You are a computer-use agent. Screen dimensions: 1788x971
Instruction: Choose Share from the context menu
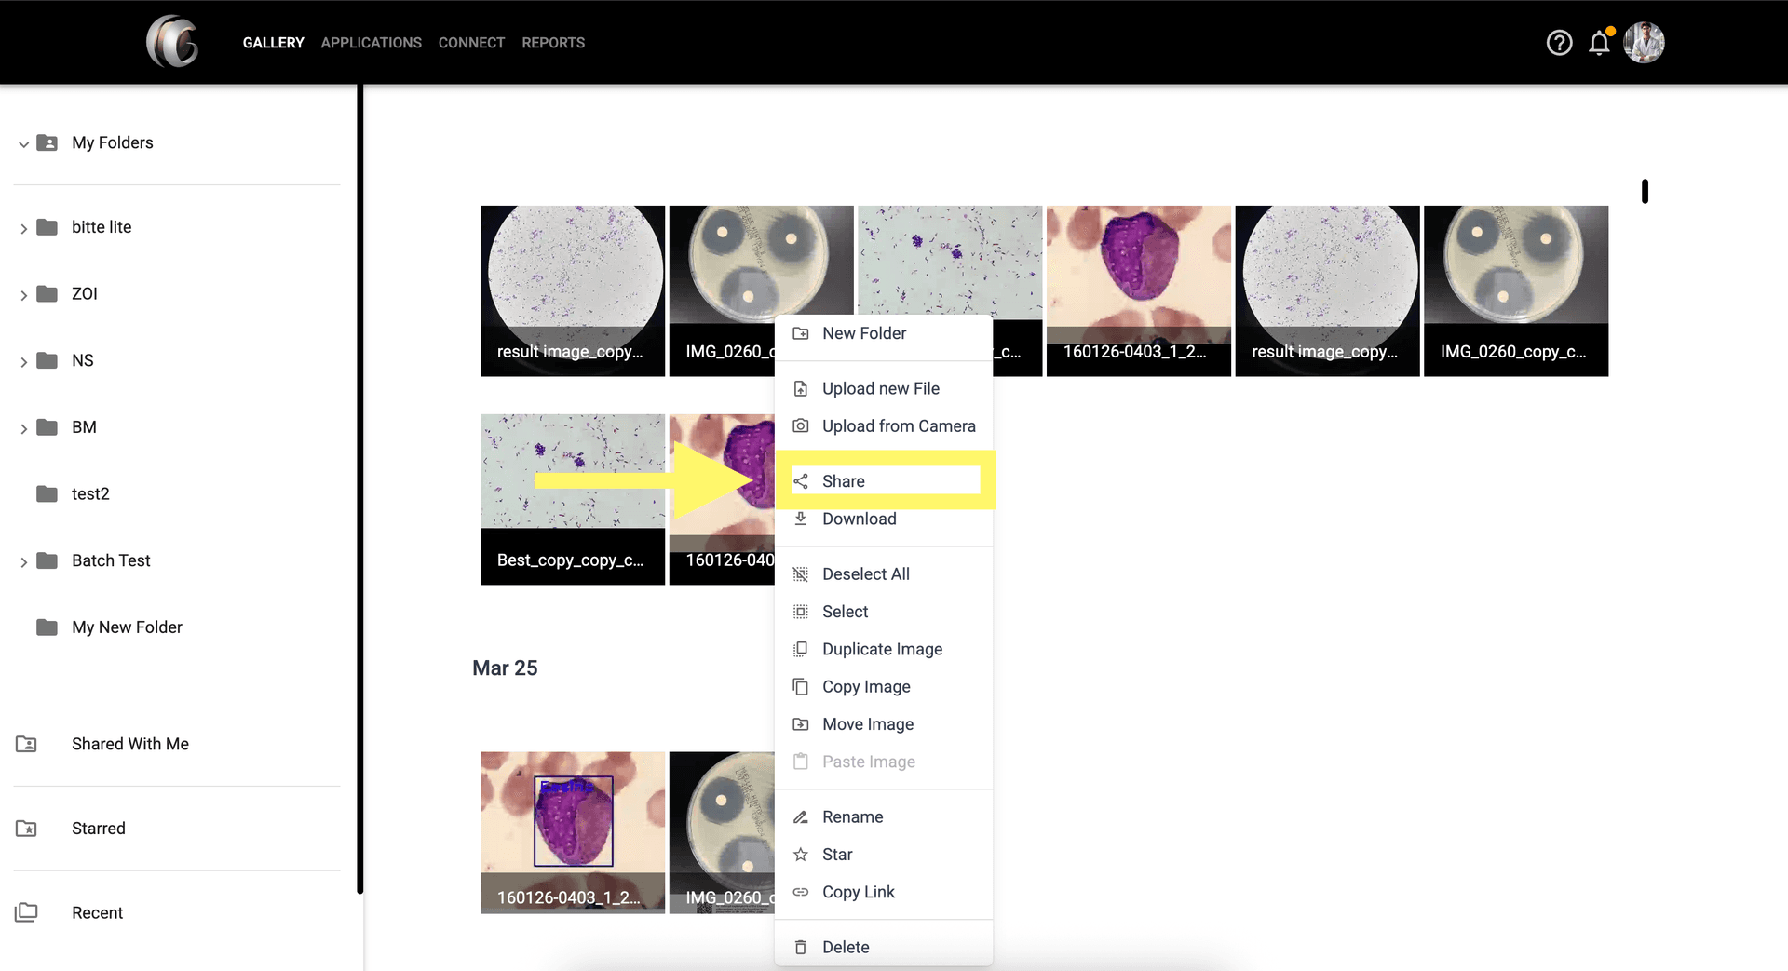coord(843,481)
